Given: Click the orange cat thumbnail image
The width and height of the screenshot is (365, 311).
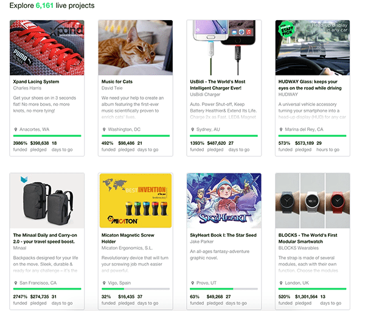Looking at the screenshot, I should (x=135, y=47).
